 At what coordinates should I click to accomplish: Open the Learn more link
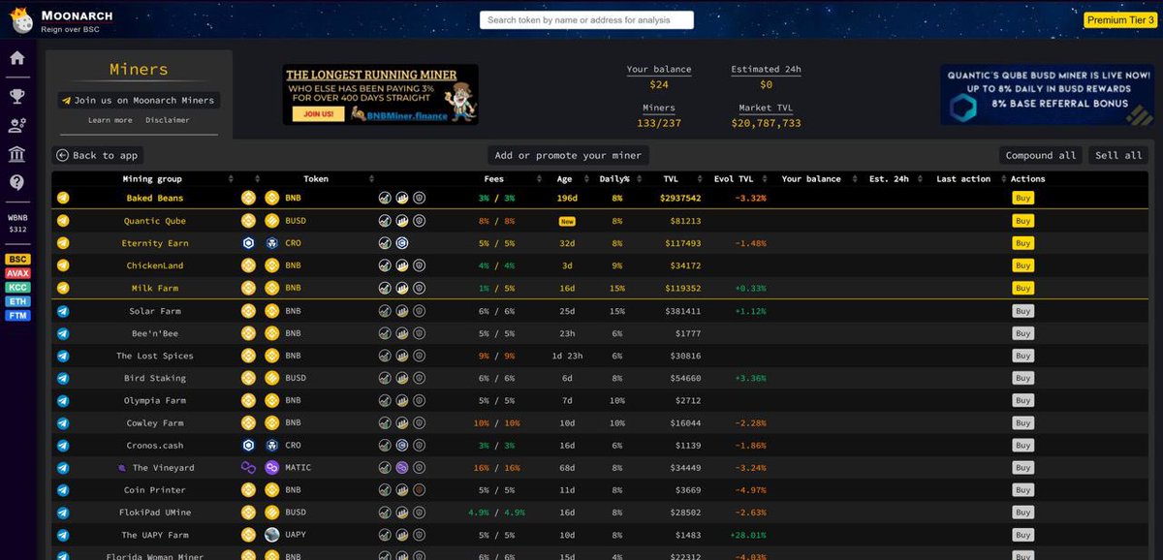click(x=110, y=120)
